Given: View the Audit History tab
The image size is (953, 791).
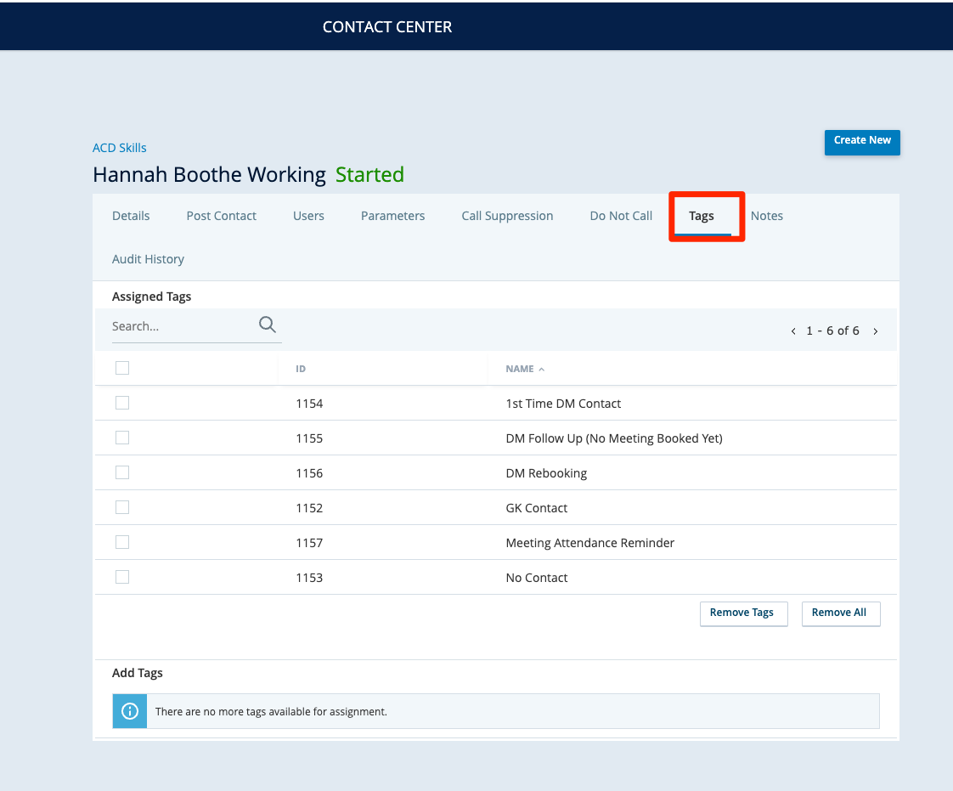Looking at the screenshot, I should tap(148, 259).
